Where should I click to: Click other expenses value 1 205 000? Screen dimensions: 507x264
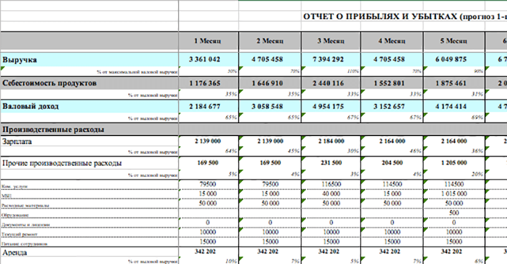point(453,163)
